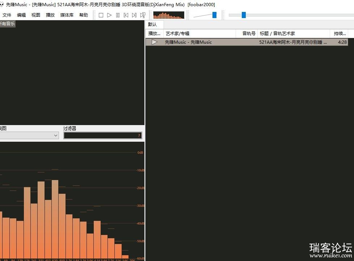Screen dimensions: 354x261
Task: Open the 视图 menu
Action: click(36, 15)
